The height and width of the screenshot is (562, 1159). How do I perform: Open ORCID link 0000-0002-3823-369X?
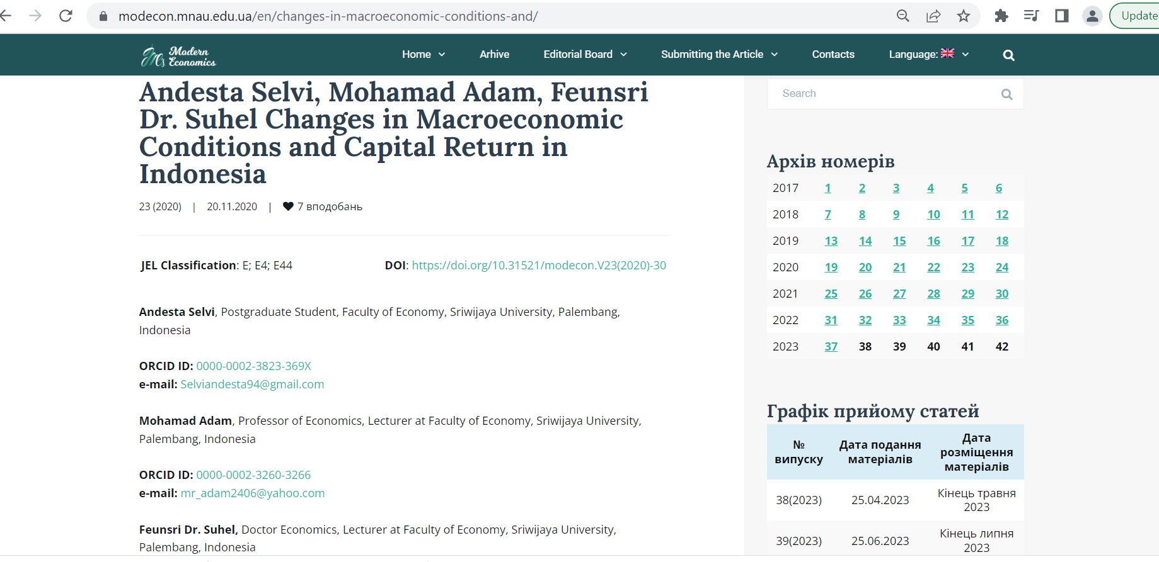[x=253, y=366]
